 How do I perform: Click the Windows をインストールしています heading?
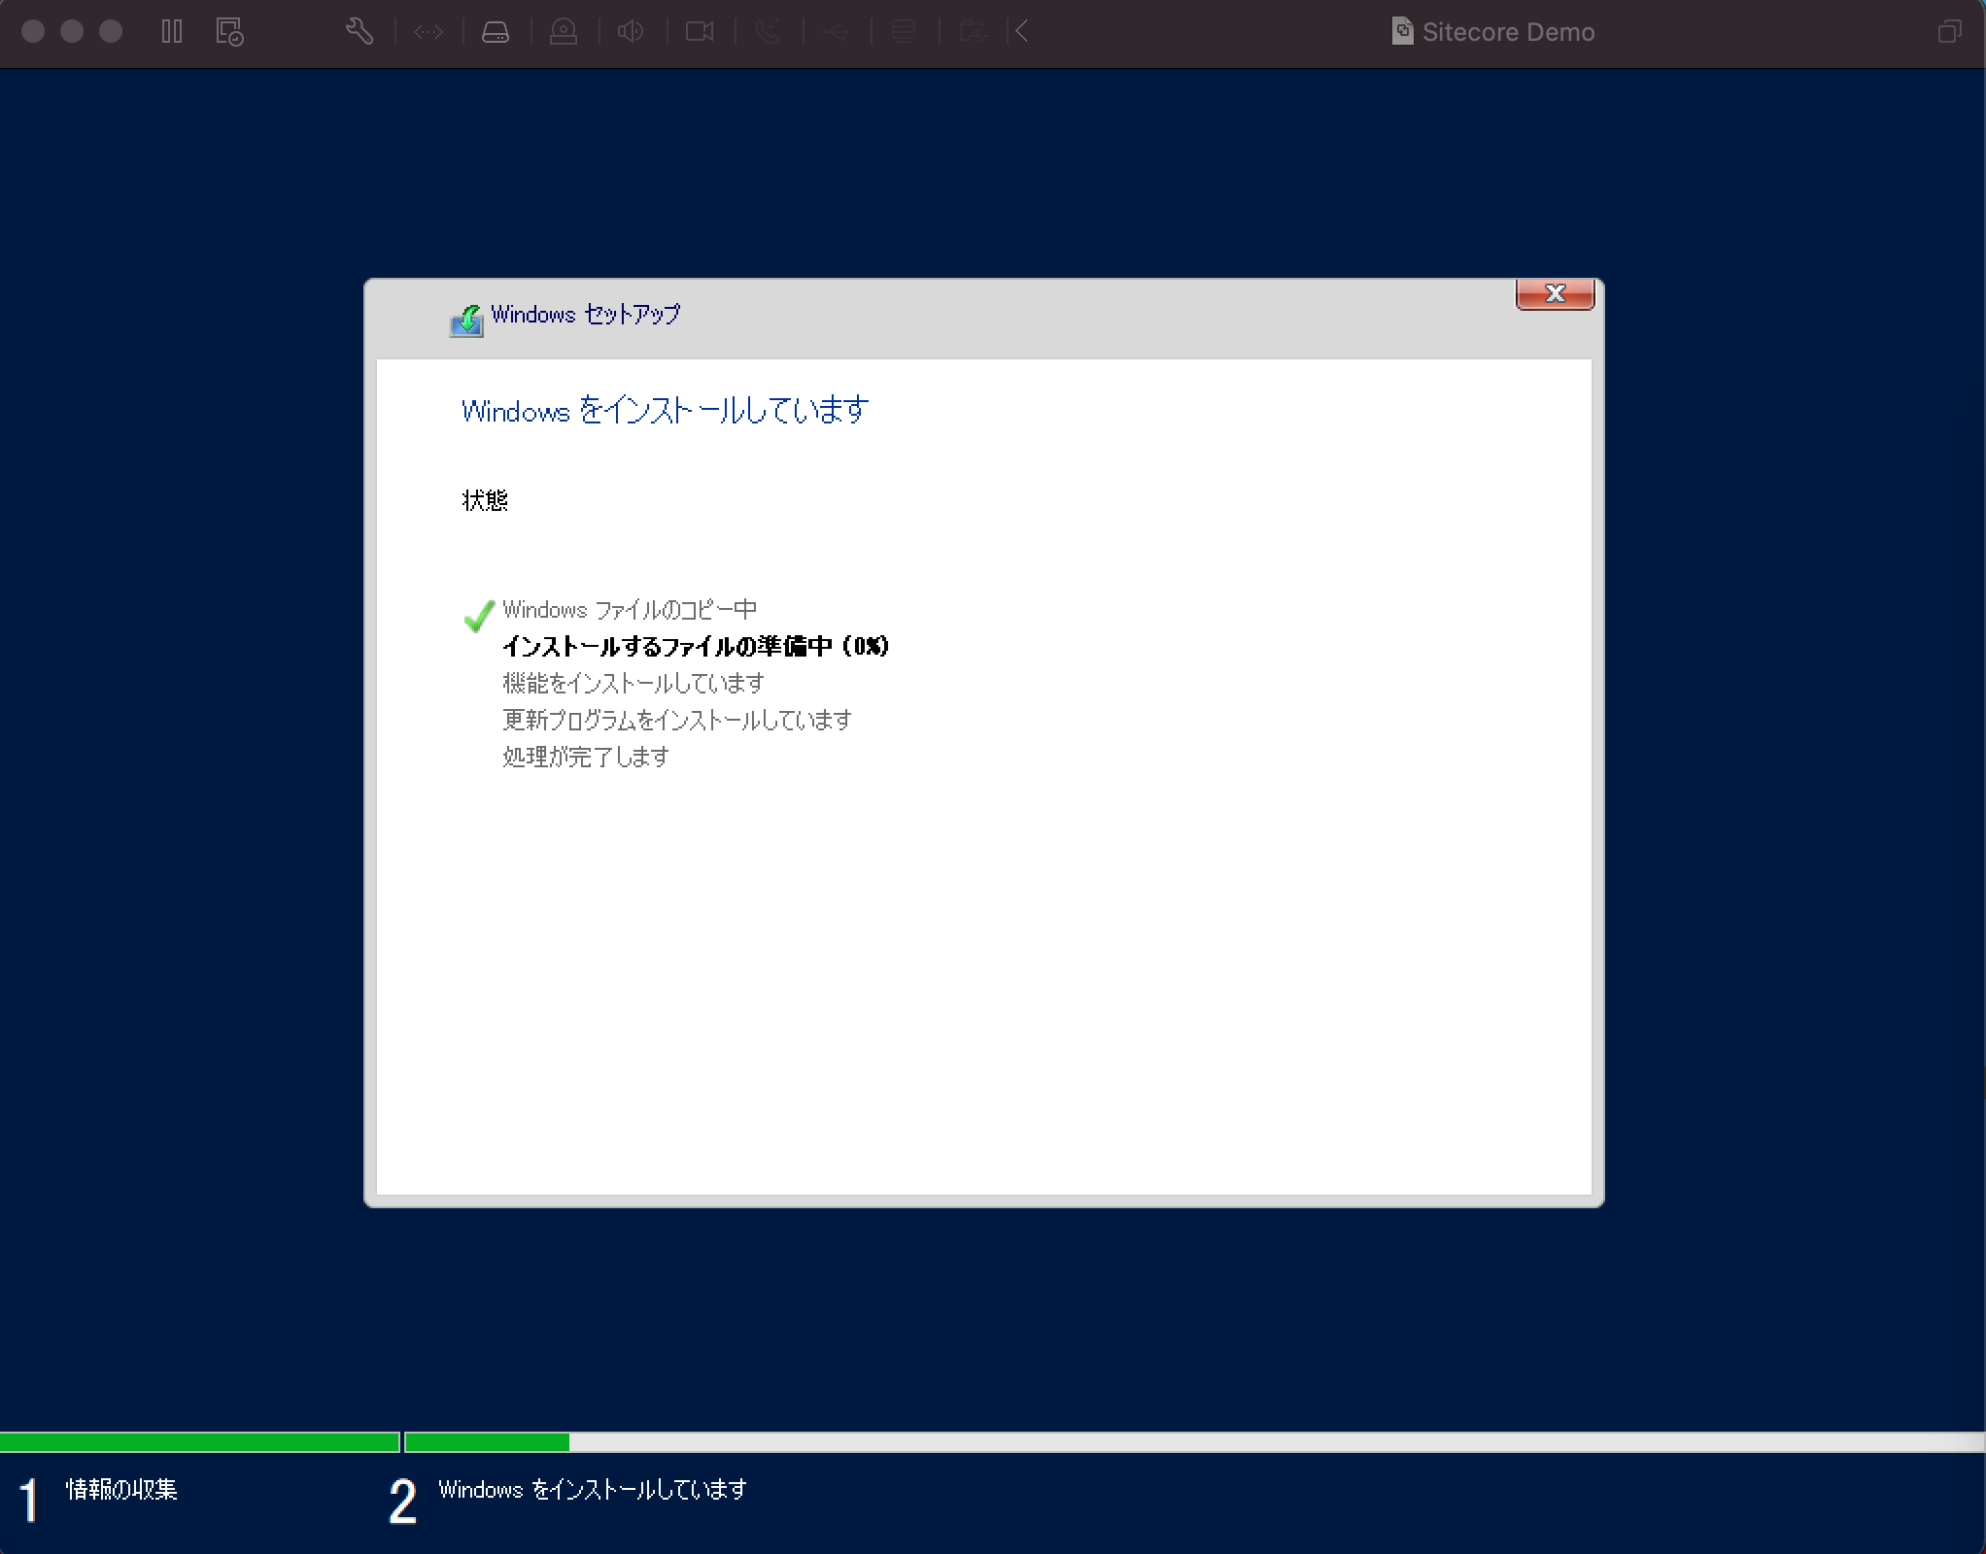click(666, 410)
